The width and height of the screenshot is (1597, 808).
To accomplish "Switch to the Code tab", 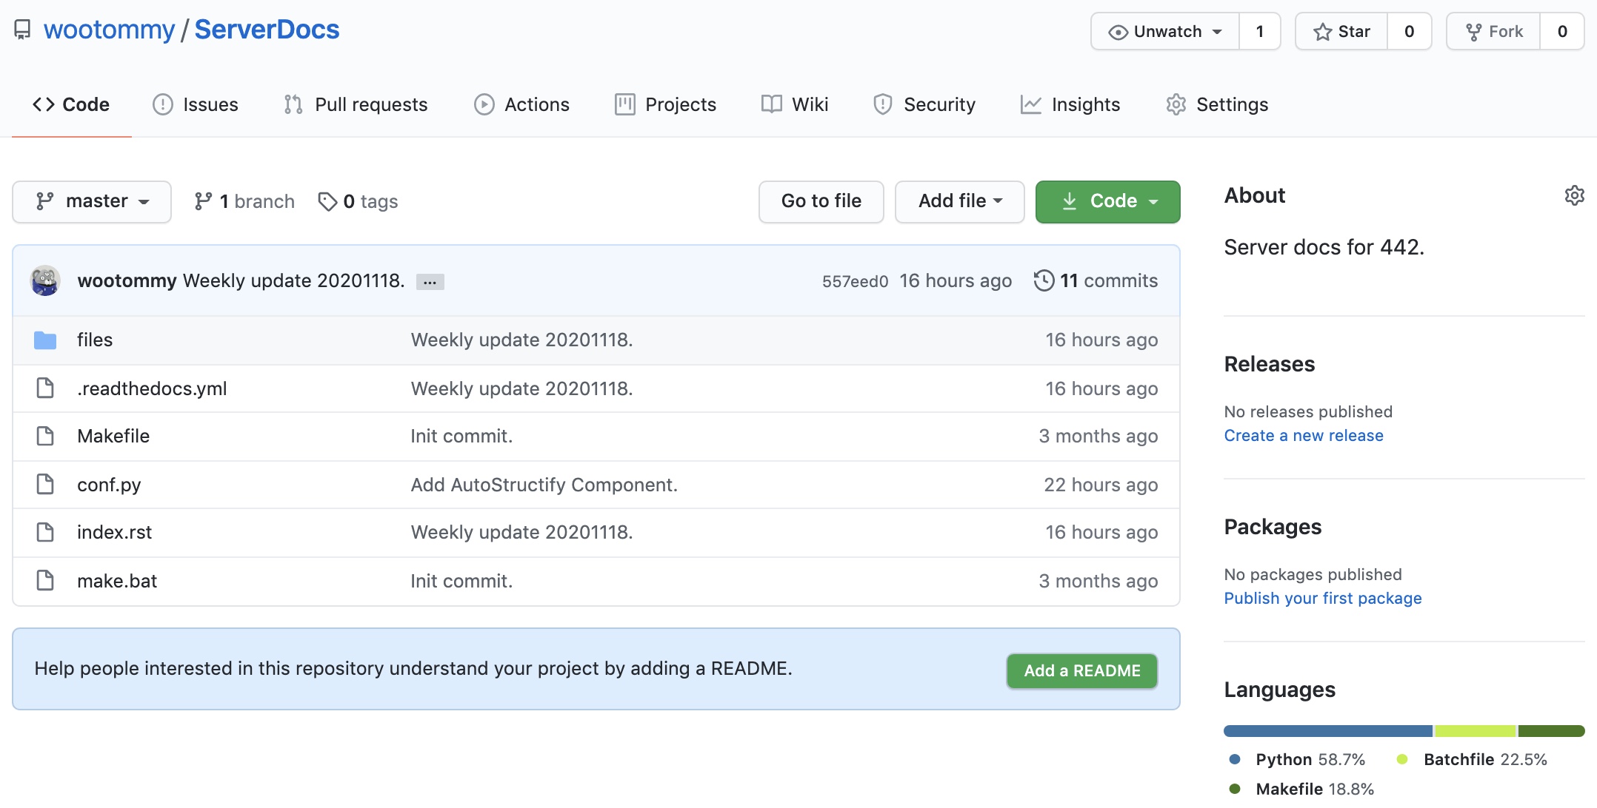I will point(71,104).
